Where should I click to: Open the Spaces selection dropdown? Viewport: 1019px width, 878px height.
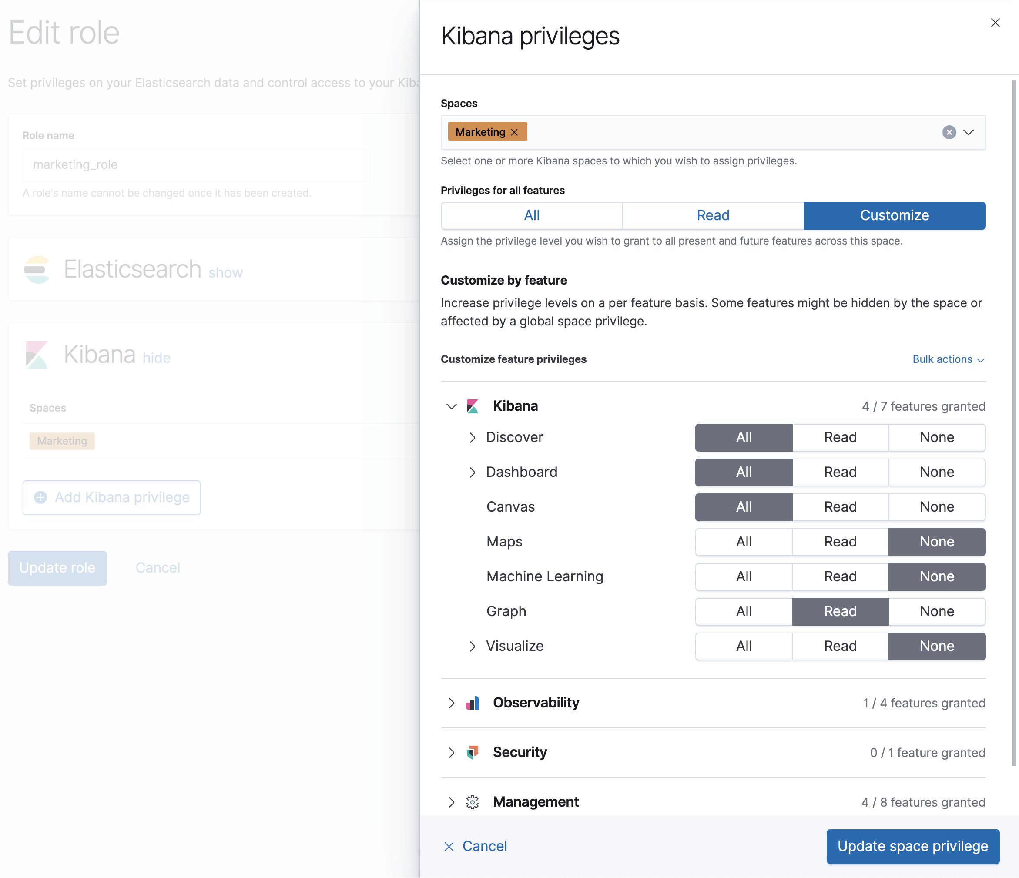[969, 132]
